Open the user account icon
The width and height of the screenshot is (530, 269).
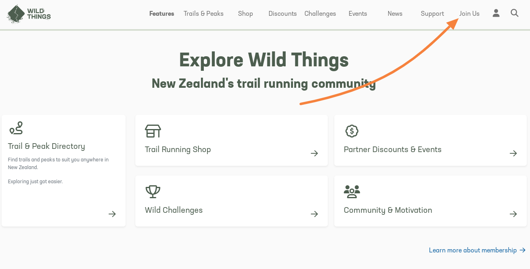point(496,13)
